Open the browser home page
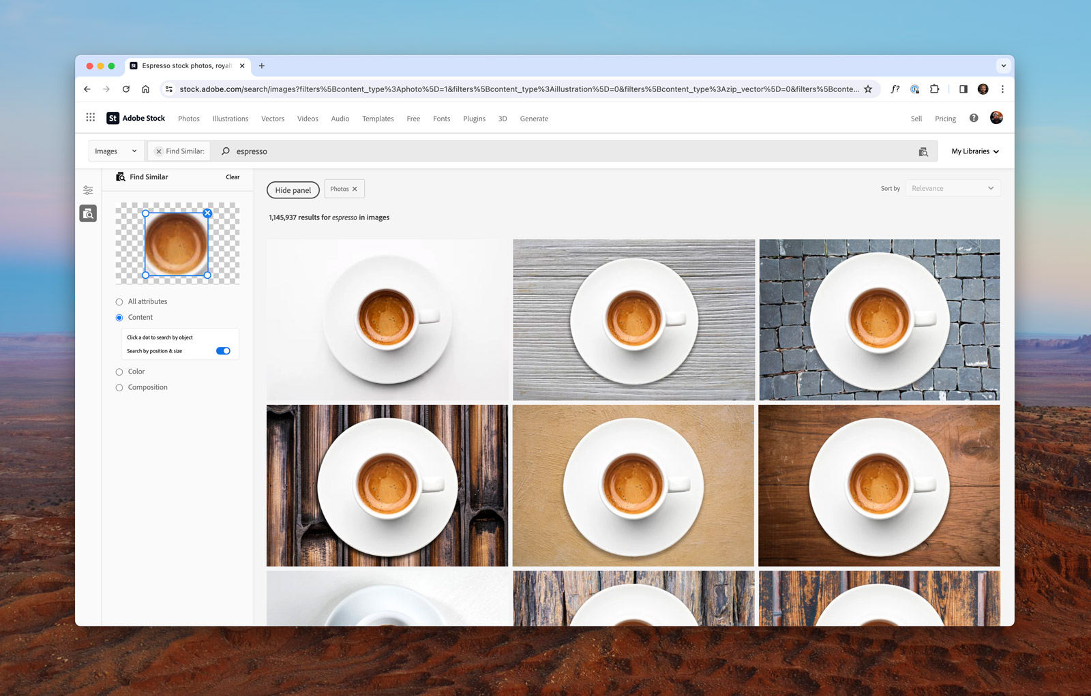 click(x=145, y=89)
